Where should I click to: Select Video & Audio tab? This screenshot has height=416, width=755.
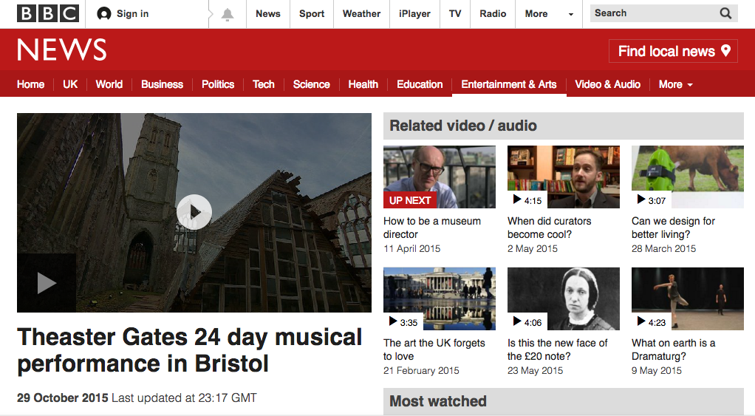pyautogui.click(x=608, y=84)
